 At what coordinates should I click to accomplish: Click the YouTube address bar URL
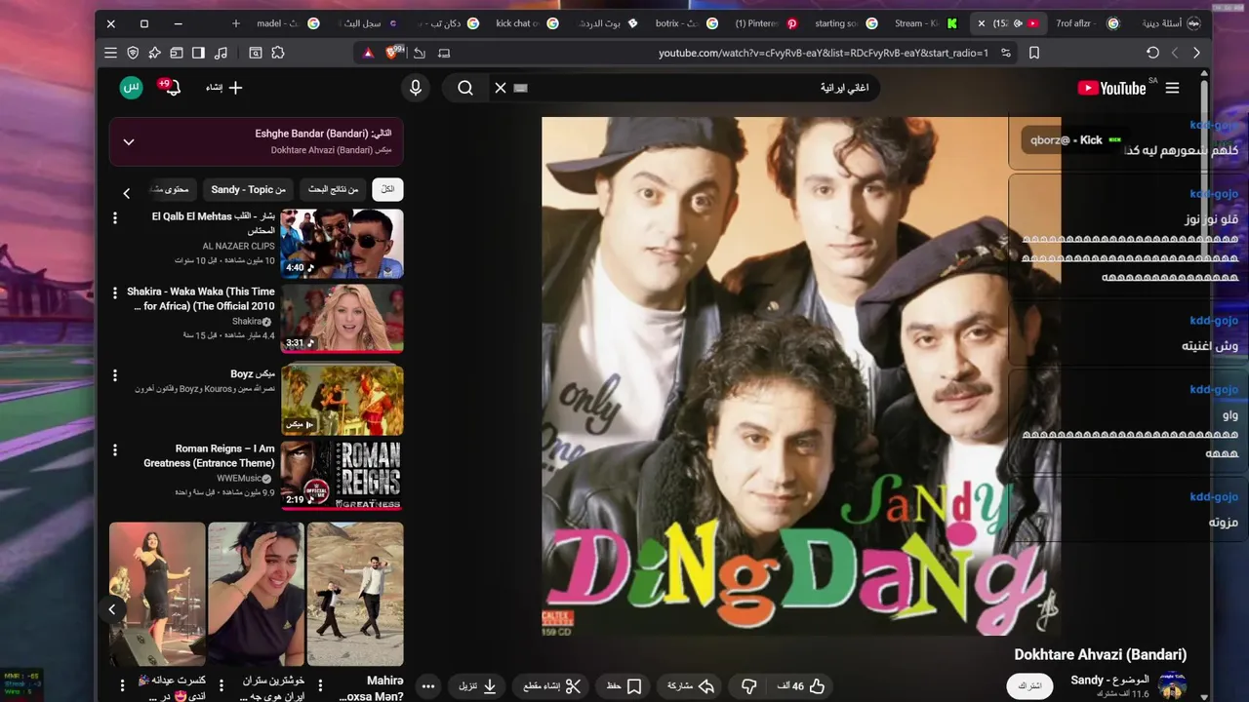point(824,53)
